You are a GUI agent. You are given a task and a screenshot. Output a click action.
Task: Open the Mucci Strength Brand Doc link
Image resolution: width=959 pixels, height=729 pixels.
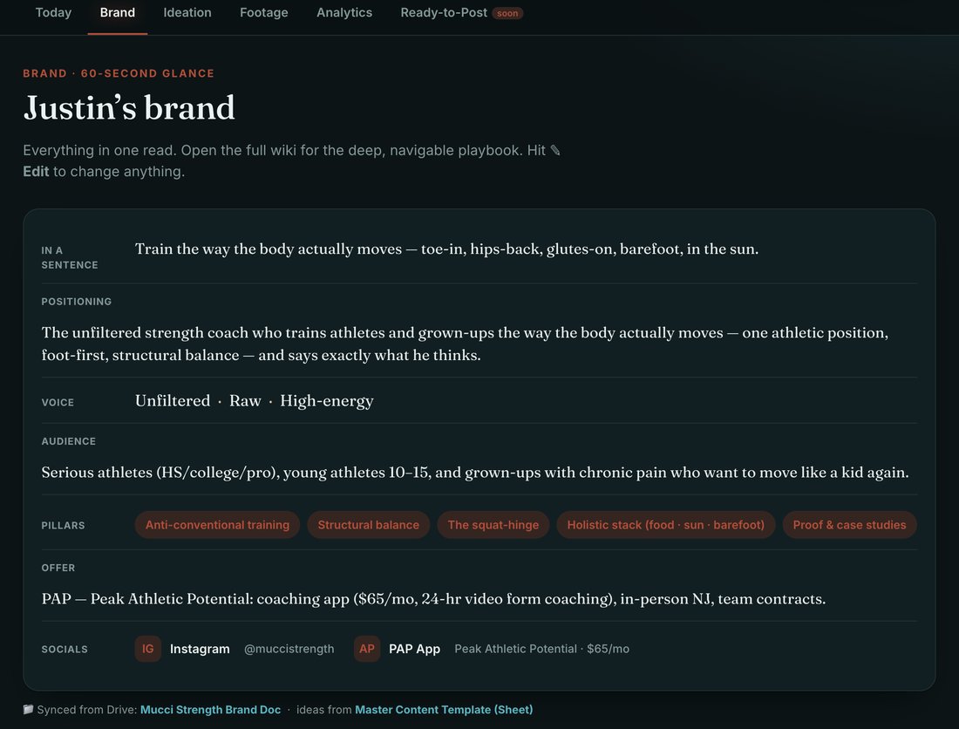[210, 710]
